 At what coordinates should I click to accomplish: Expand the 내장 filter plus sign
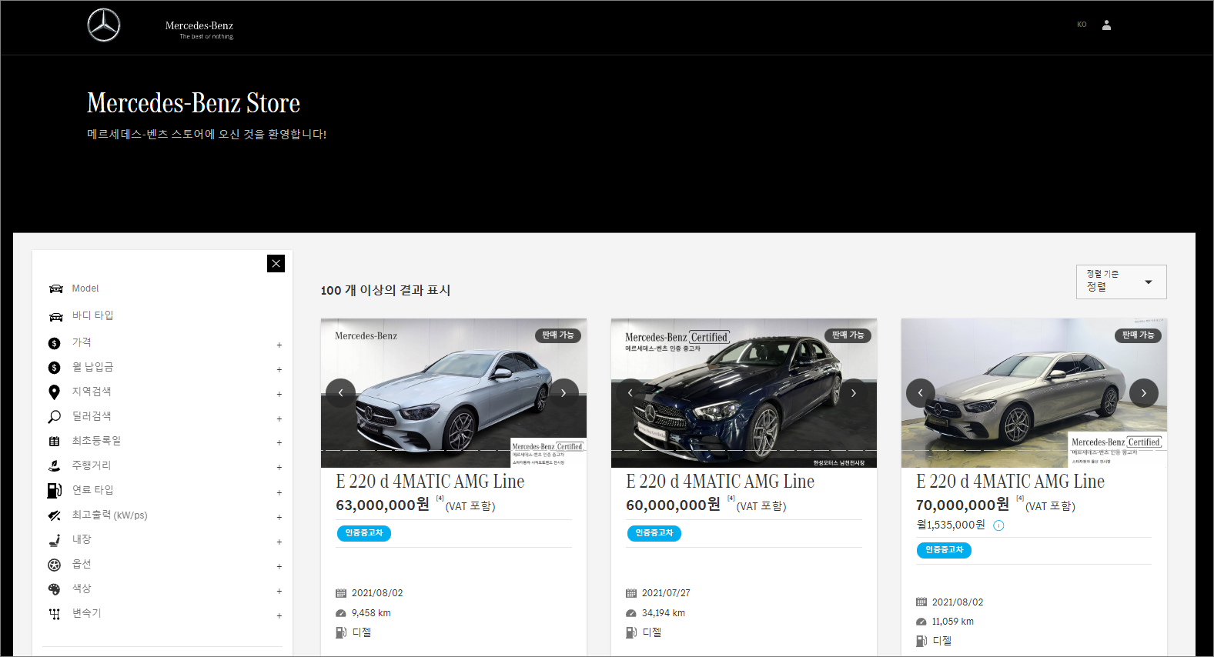(x=279, y=542)
